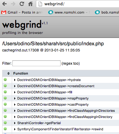The image size is (119, 134).
Task: Expand the findClassMappingInDirectory row
Action: pos(15,117)
